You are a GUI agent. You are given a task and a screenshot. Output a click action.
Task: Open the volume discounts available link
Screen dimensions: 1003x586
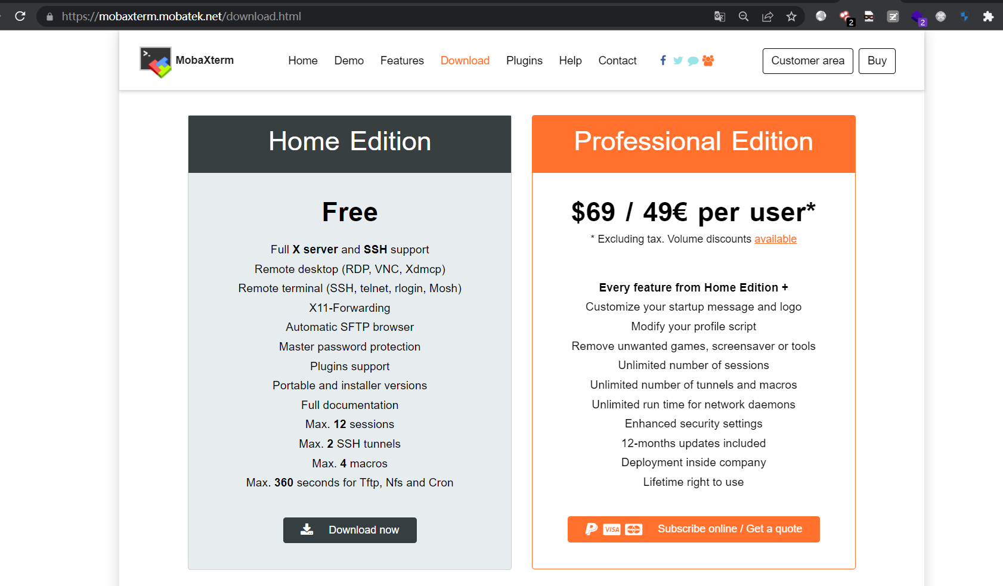[775, 239]
